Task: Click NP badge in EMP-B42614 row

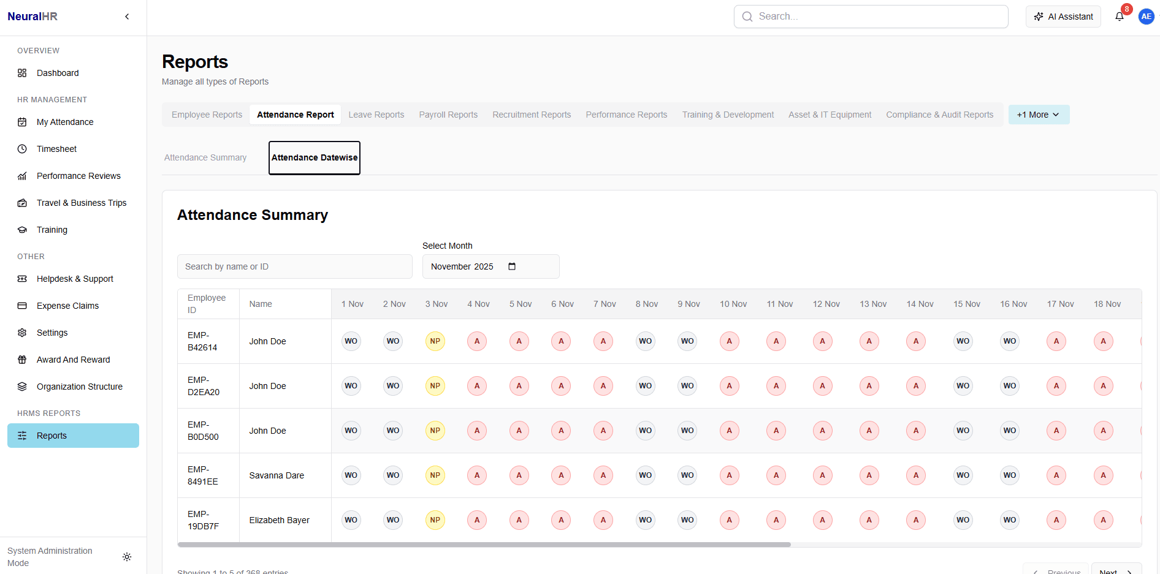Action: click(435, 341)
